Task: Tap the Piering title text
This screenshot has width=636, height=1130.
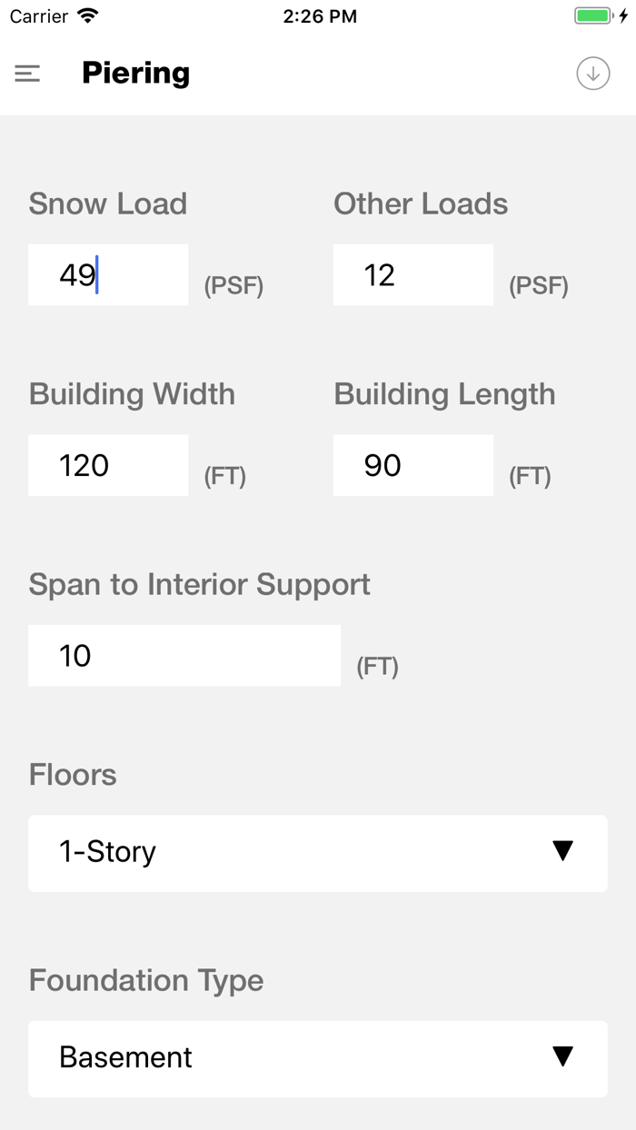Action: 135,73
